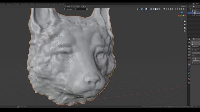
Task: Open the Texture Paint workspace tab
Action: (x=24, y=4)
